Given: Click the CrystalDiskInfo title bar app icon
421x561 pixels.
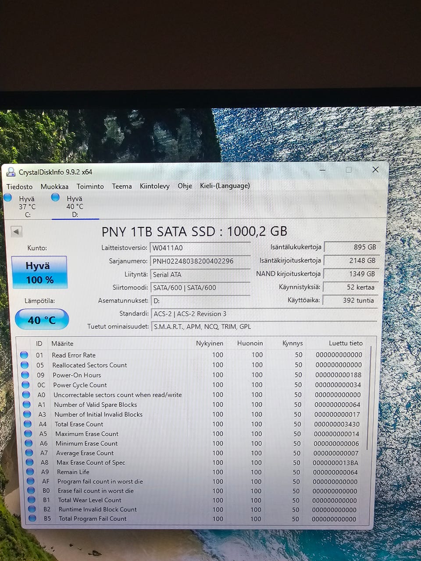Looking at the screenshot, I should pyautogui.click(x=11, y=172).
